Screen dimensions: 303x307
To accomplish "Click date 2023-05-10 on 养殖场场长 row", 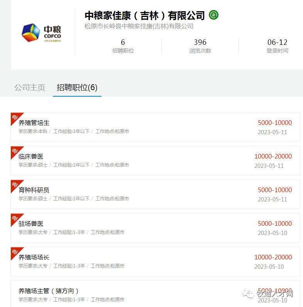I will [269, 267].
